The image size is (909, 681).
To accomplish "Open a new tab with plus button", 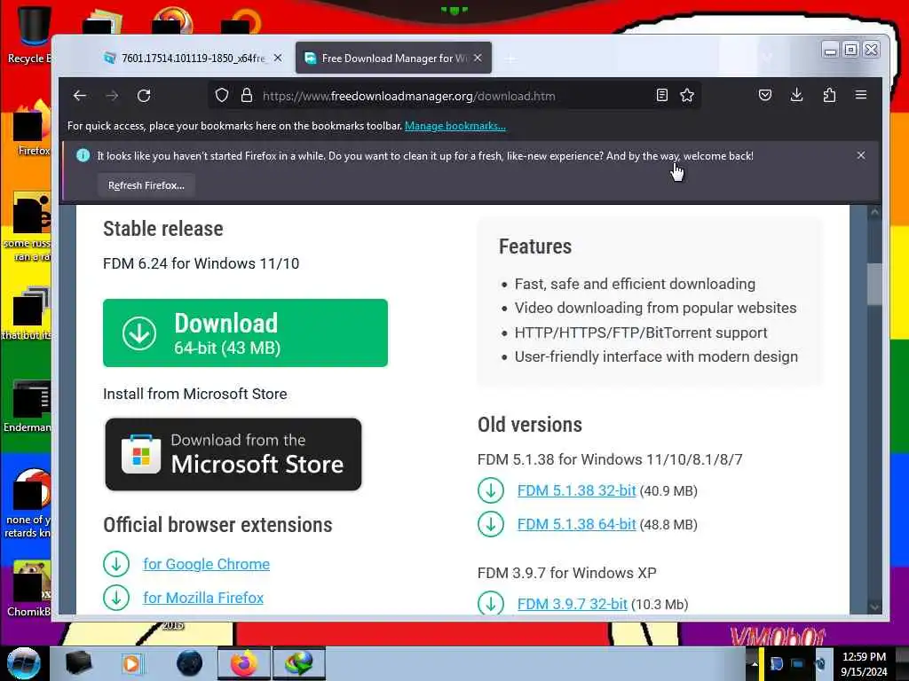I will pyautogui.click(x=510, y=59).
